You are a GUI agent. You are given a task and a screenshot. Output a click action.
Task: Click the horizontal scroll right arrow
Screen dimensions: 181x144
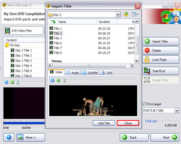(x=132, y=65)
